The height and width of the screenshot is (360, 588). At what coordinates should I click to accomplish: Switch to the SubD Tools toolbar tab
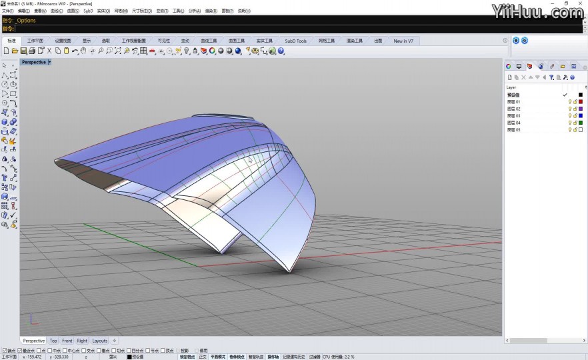pos(295,41)
